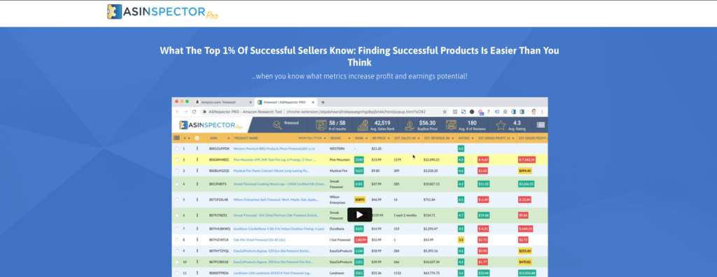Viewport: 717px width, 277px height.
Task: Bookmark the page with the star icon
Action: pos(445,111)
